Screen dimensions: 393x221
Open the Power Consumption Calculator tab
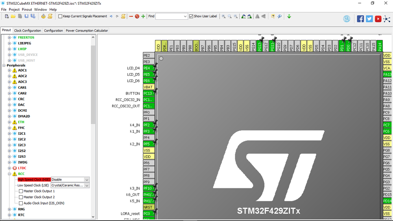(x=87, y=31)
